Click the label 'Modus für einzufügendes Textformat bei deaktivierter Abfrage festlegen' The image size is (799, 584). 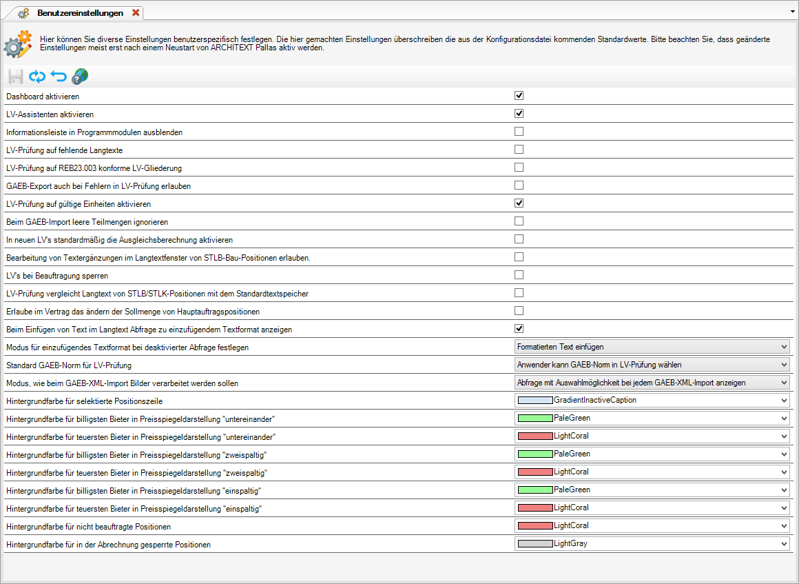127,348
